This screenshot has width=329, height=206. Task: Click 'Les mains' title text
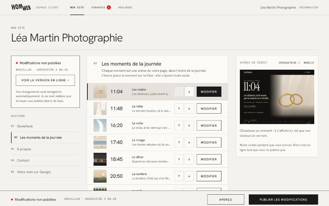coord(139,89)
